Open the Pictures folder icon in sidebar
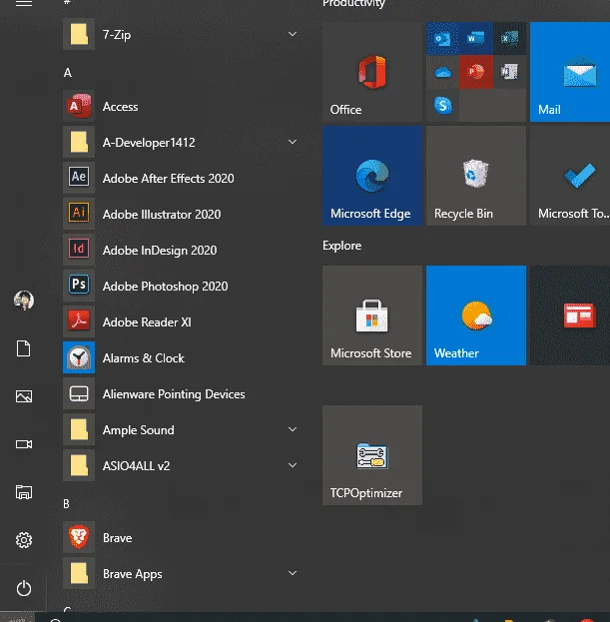Image resolution: width=610 pixels, height=622 pixels. 24,396
